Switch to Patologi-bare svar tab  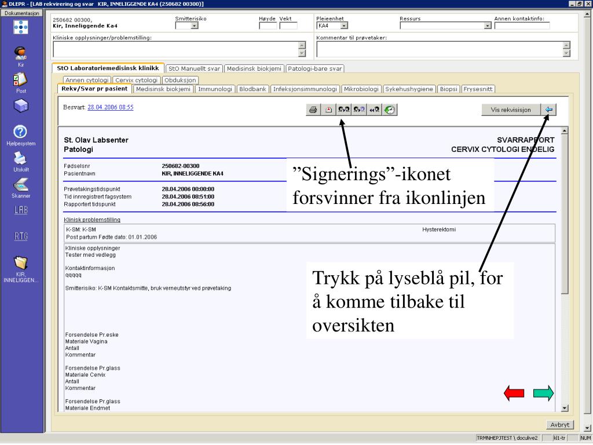[x=314, y=68]
